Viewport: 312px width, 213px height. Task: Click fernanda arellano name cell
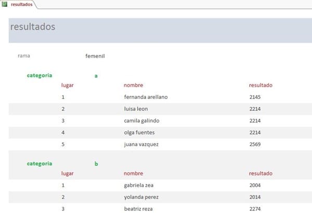(146, 97)
